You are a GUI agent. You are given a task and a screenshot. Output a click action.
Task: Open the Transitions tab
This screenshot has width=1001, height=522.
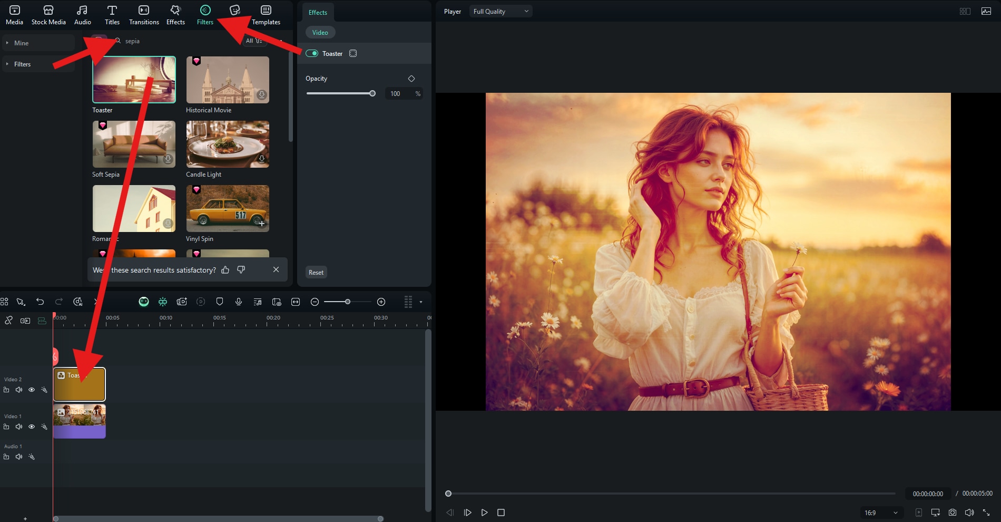[144, 15]
